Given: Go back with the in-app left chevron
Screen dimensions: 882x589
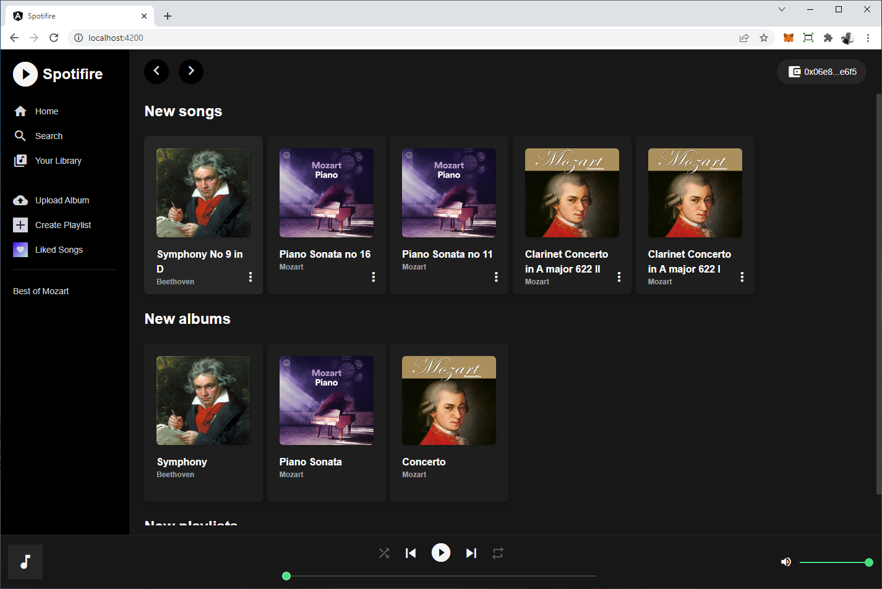Looking at the screenshot, I should coord(156,71).
